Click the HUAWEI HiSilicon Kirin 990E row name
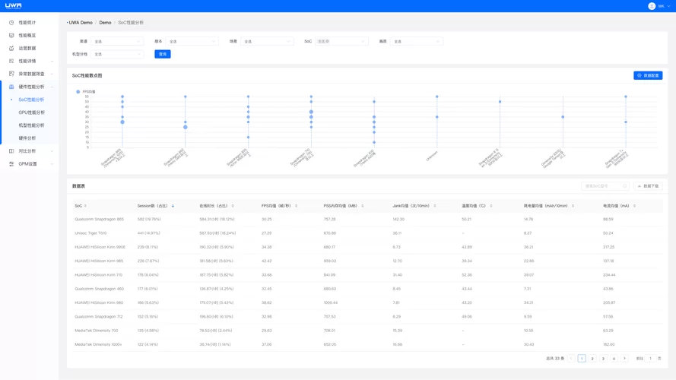The width and height of the screenshot is (676, 380). pos(100,247)
